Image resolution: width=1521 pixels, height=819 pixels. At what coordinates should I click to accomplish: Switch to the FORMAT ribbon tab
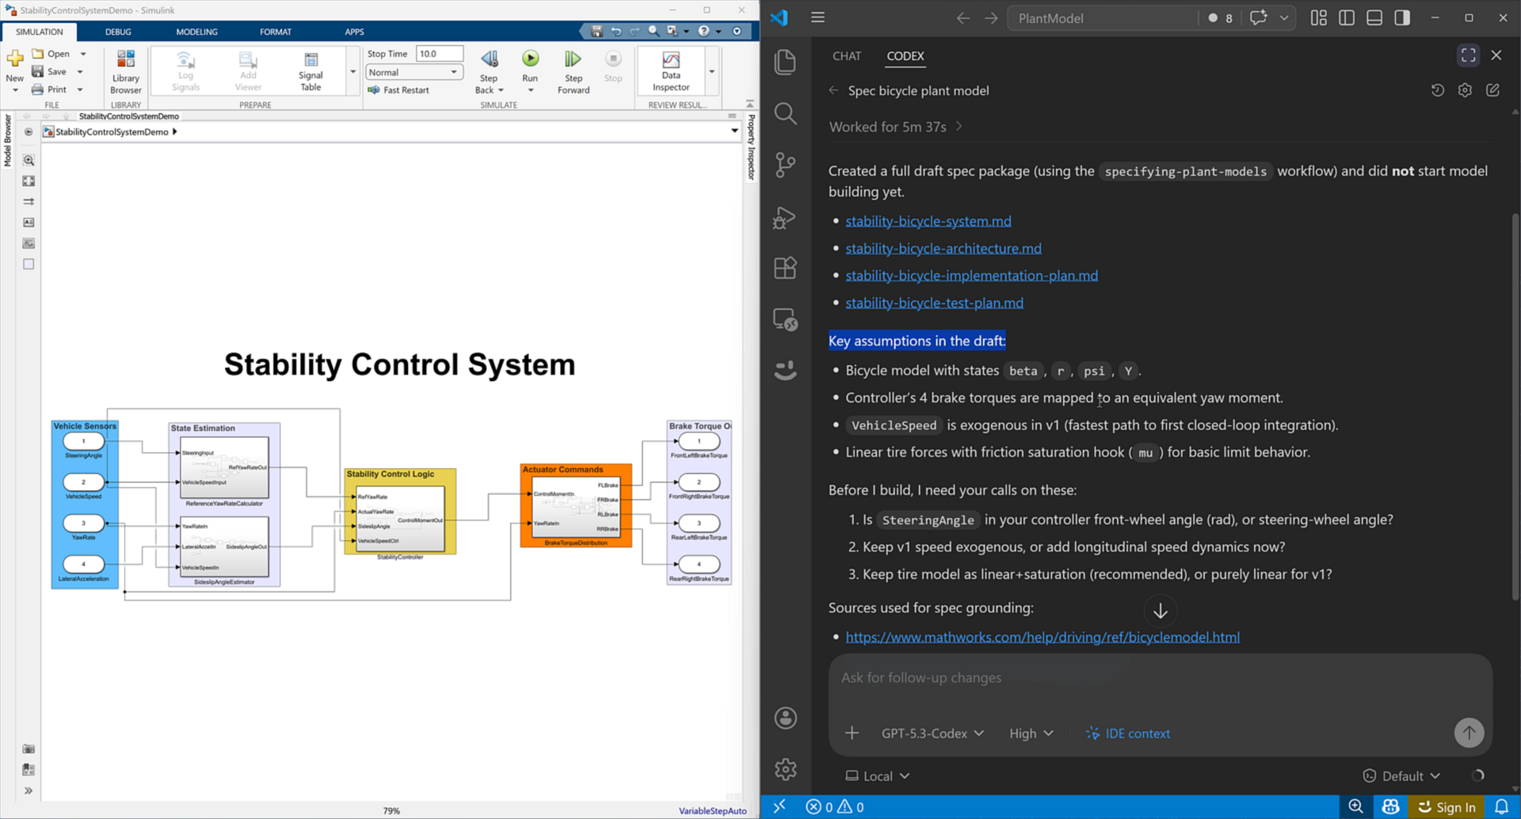pos(275,32)
